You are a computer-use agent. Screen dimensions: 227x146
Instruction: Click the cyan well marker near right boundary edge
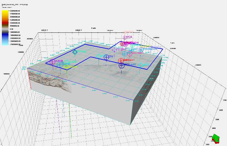(145, 65)
